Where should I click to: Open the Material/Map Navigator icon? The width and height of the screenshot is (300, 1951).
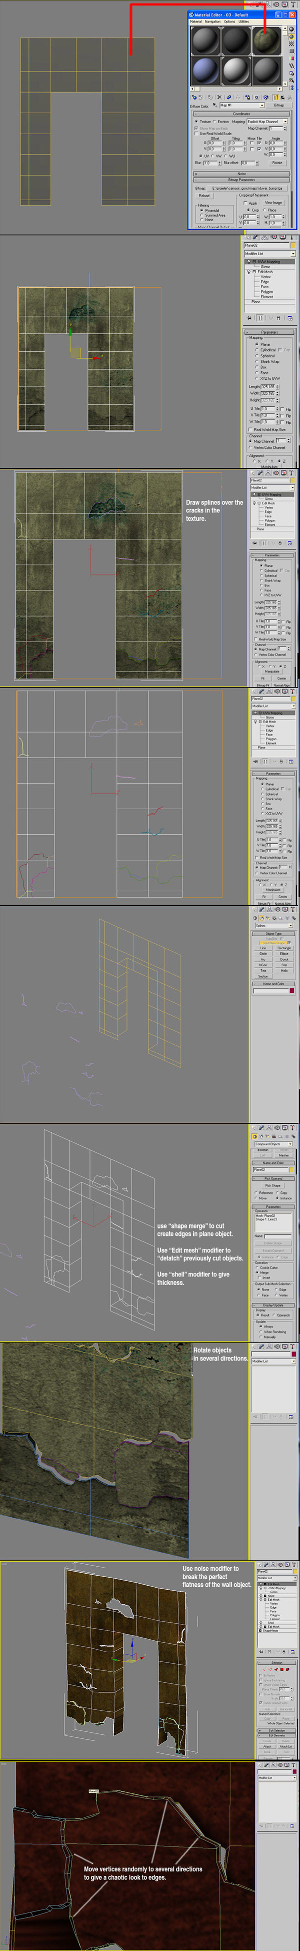pos(291,87)
